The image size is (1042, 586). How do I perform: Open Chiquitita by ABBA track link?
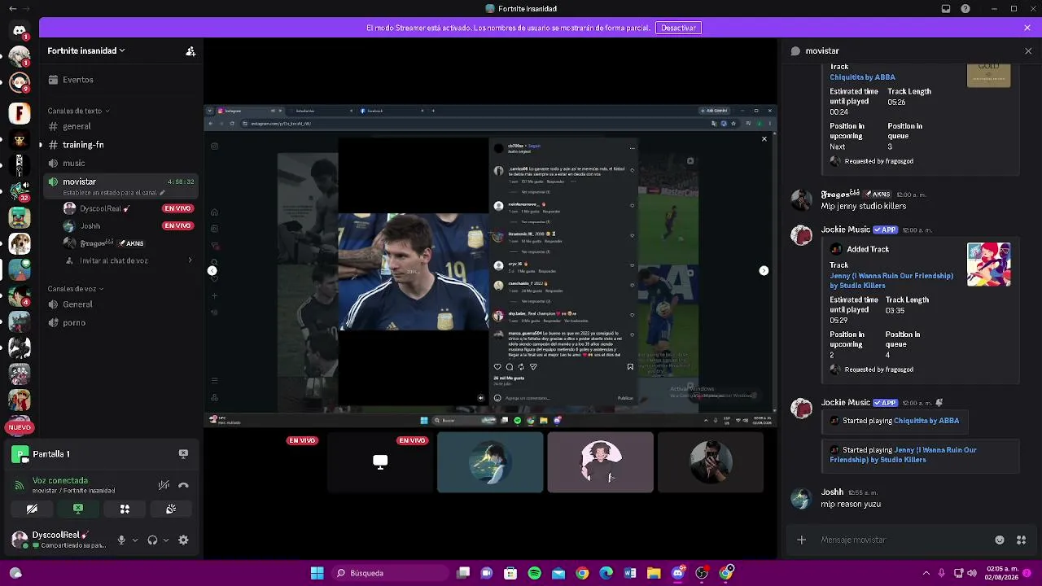[x=862, y=77]
